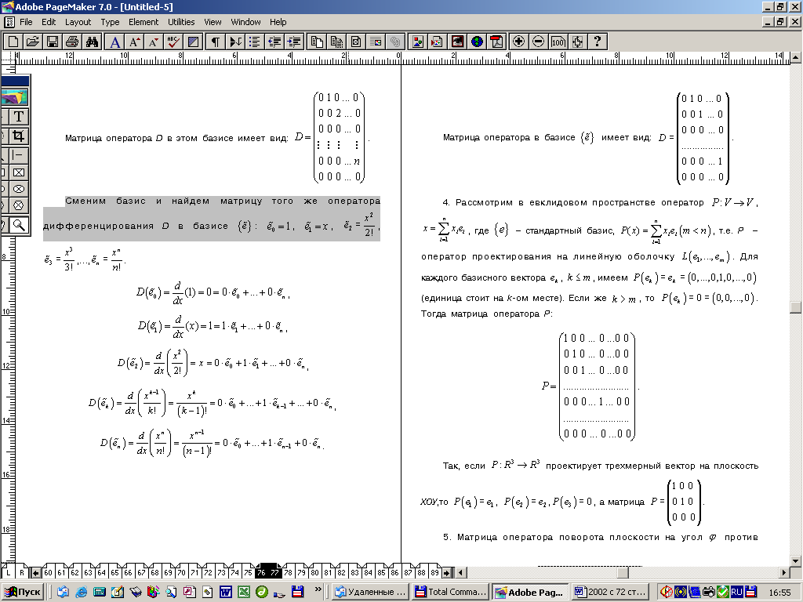Select the Constrained Line tool in the toolbox
The image size is (803, 602).
(x=19, y=155)
